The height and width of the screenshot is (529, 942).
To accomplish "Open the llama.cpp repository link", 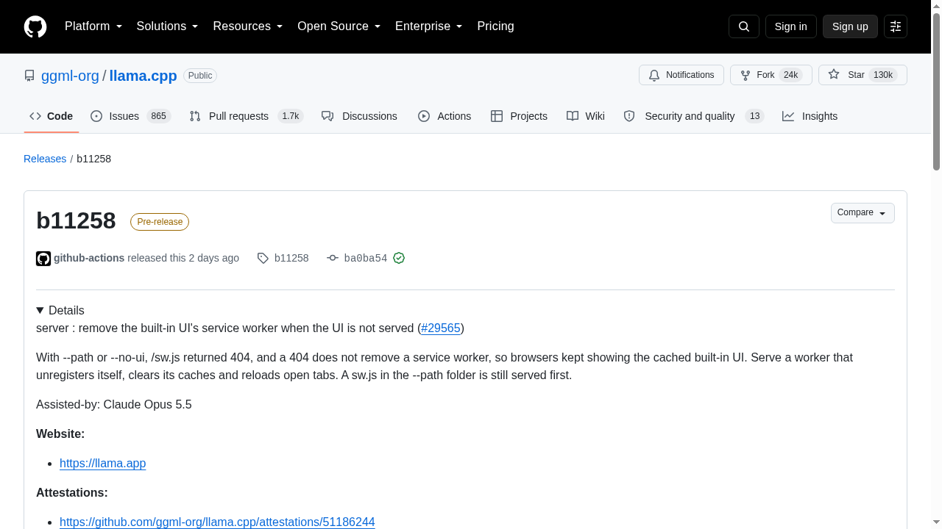I will (143, 76).
